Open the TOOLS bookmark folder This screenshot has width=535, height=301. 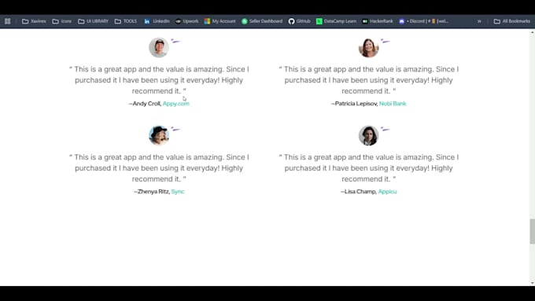point(126,21)
